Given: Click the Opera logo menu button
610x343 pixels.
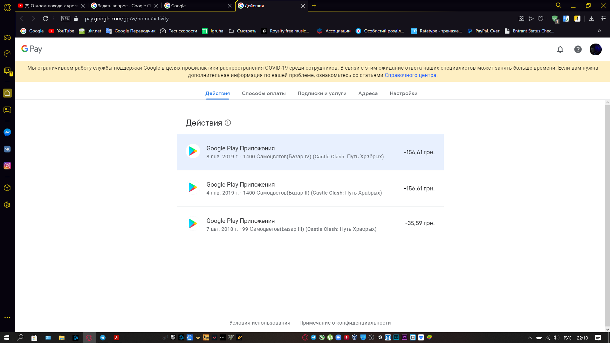Looking at the screenshot, I should pyautogui.click(x=7, y=7).
